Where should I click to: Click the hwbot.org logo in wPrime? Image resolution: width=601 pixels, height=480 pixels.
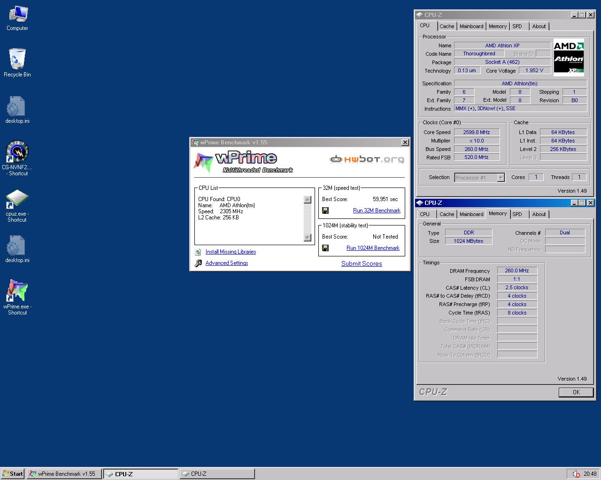(367, 159)
